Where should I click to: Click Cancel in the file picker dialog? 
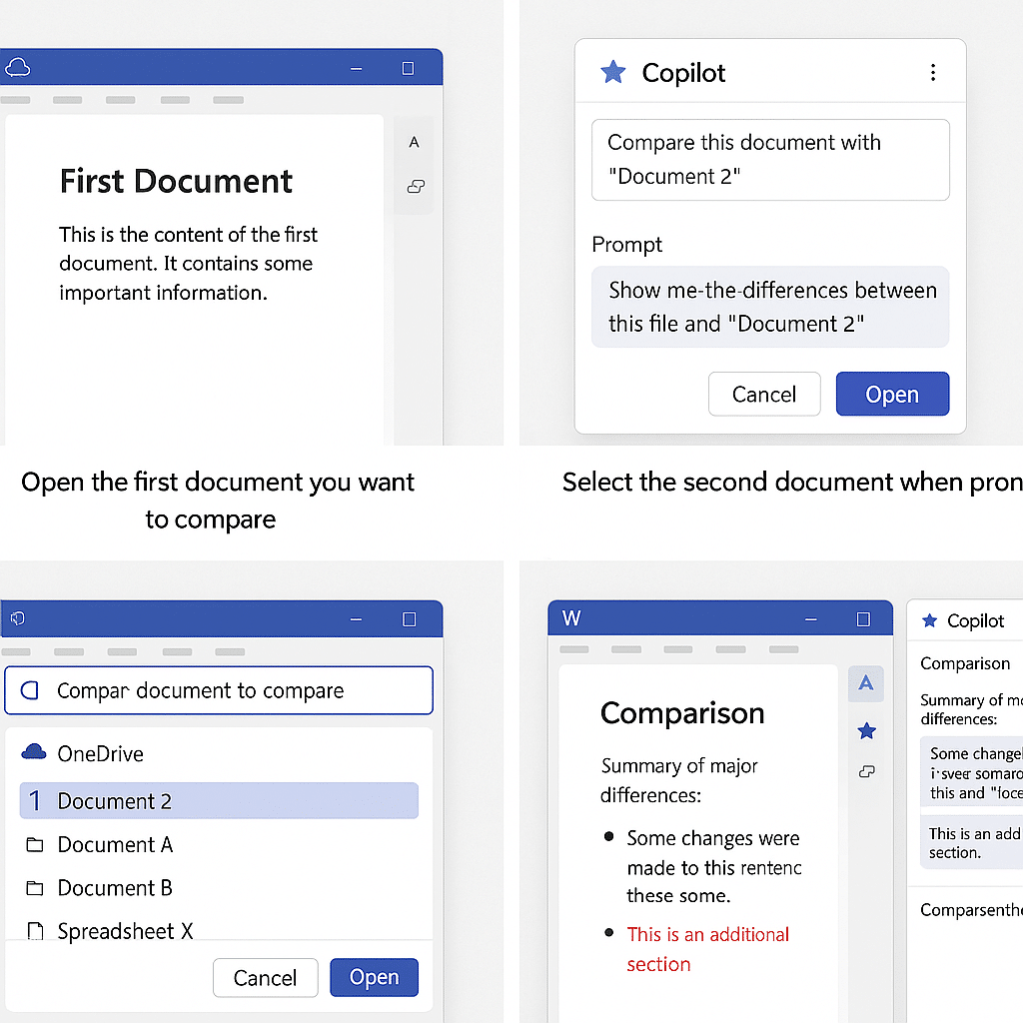point(265,977)
